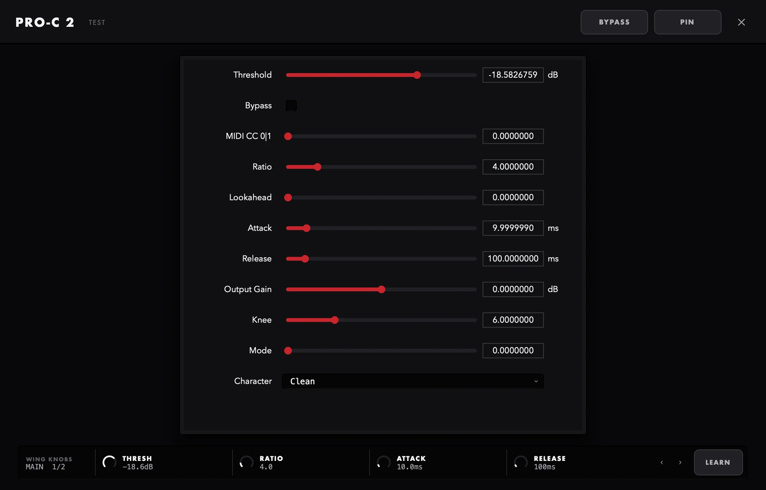The image size is (766, 490).
Task: Click the Output Gain value field
Action: point(513,289)
